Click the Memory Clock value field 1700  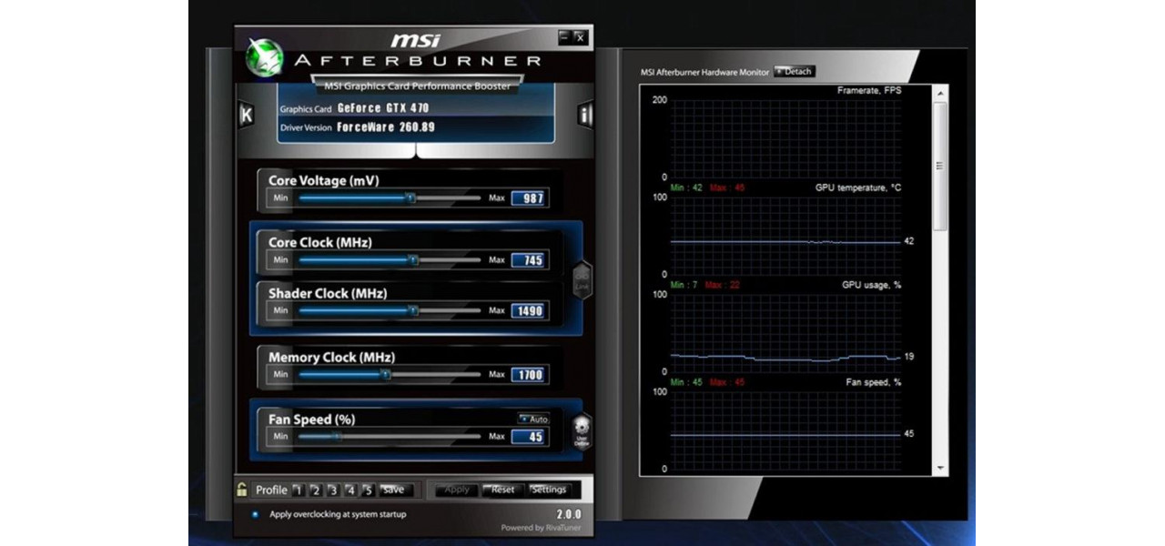[528, 375]
